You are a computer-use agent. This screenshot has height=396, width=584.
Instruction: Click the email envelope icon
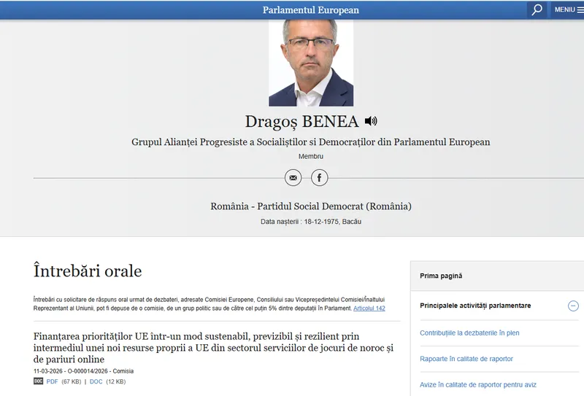(x=293, y=178)
